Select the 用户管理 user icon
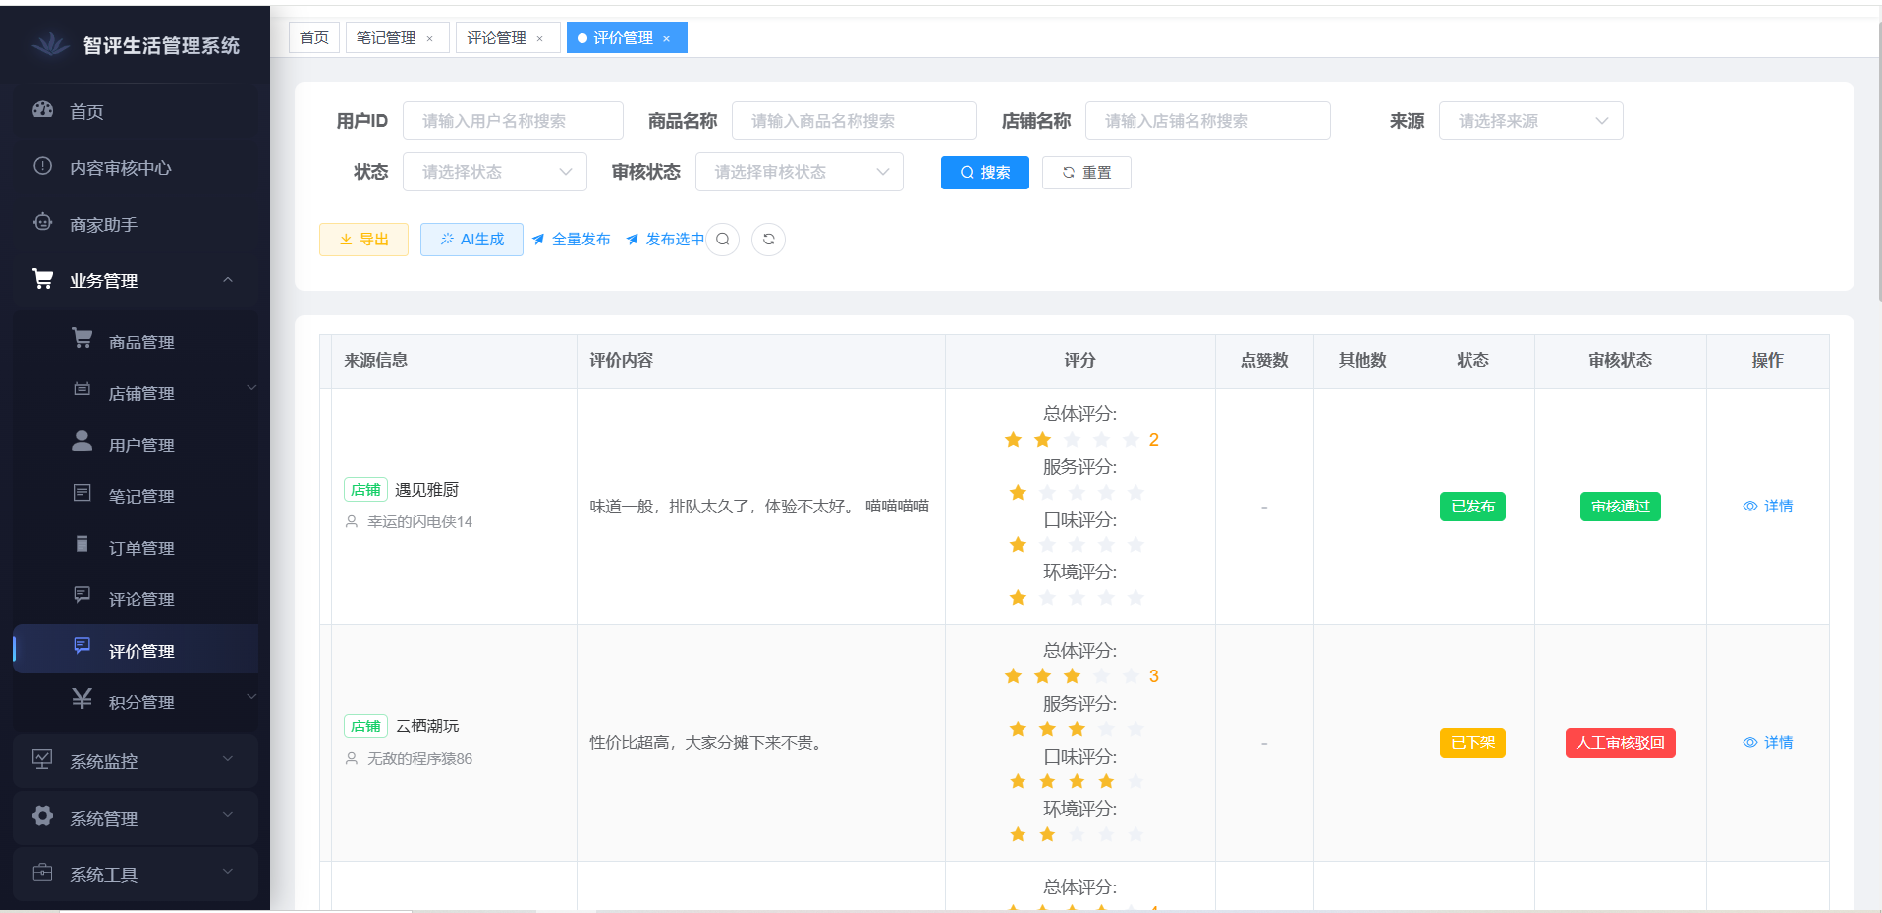 [83, 443]
